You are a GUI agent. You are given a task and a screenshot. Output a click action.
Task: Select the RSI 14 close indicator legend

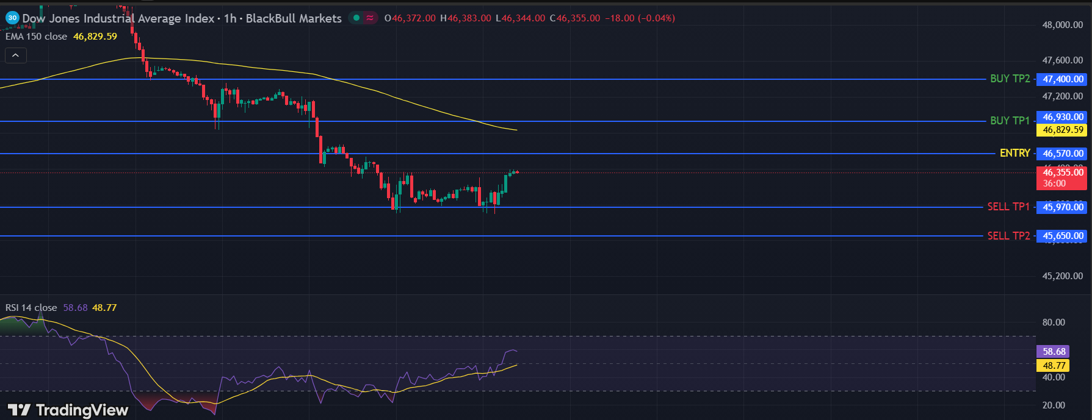point(31,308)
